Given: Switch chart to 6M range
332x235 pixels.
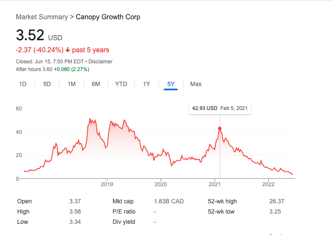Looking at the screenshot, I should click(96, 84).
